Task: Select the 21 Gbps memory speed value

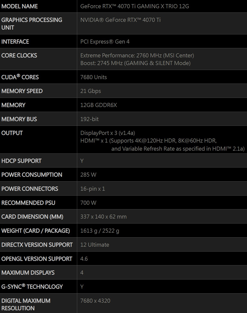Action: (90, 91)
